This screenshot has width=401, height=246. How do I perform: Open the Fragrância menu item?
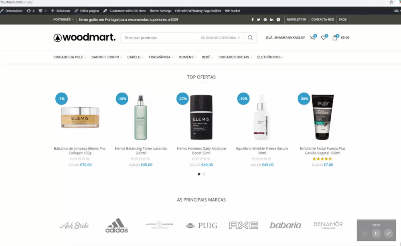[x=161, y=57]
